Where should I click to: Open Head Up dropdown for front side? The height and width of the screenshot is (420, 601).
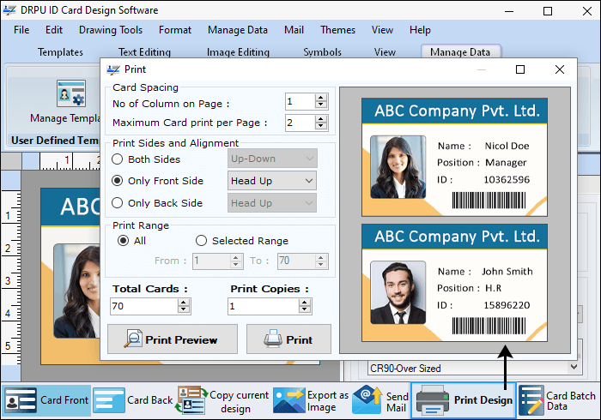click(272, 181)
